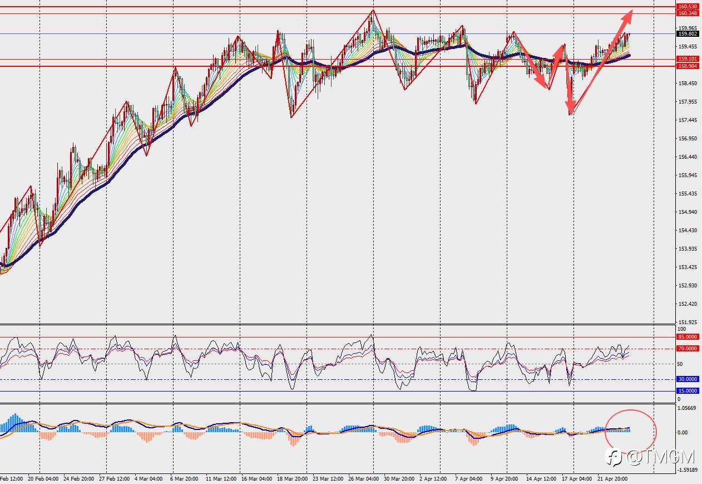
Task: Click the 151.925 price scale value
Action: [x=688, y=322]
